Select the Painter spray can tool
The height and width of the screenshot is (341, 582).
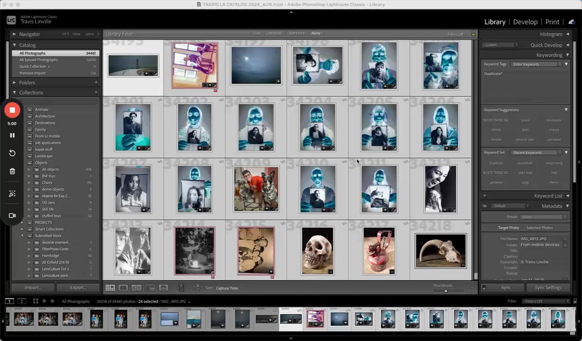coord(181,287)
